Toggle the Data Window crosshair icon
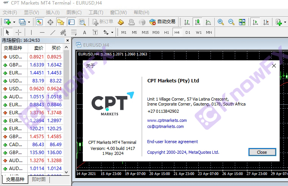The width and height of the screenshot is (288, 186). tap(50, 22)
